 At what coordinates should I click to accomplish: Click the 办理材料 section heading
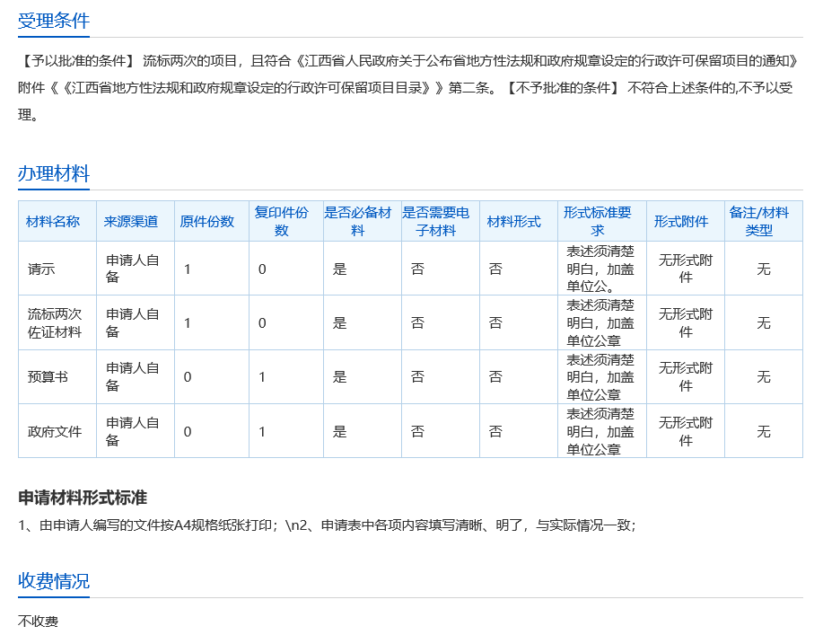pos(54,174)
